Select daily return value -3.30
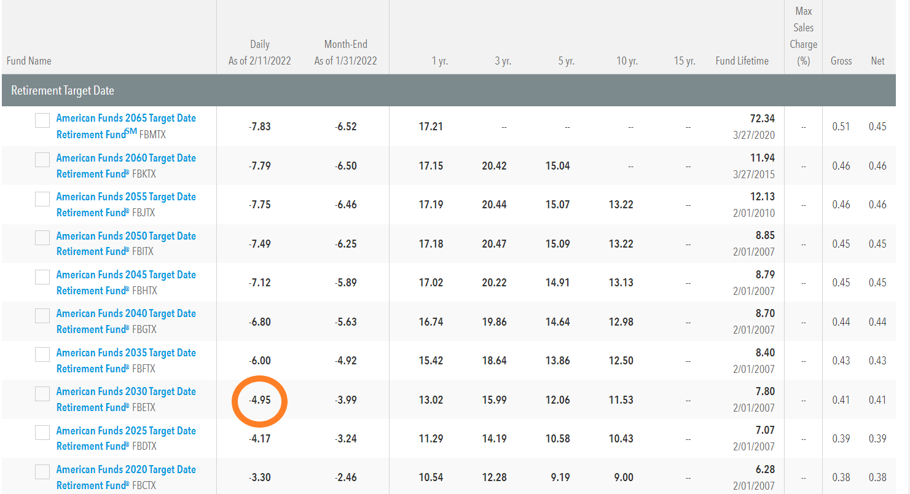 pyautogui.click(x=260, y=477)
